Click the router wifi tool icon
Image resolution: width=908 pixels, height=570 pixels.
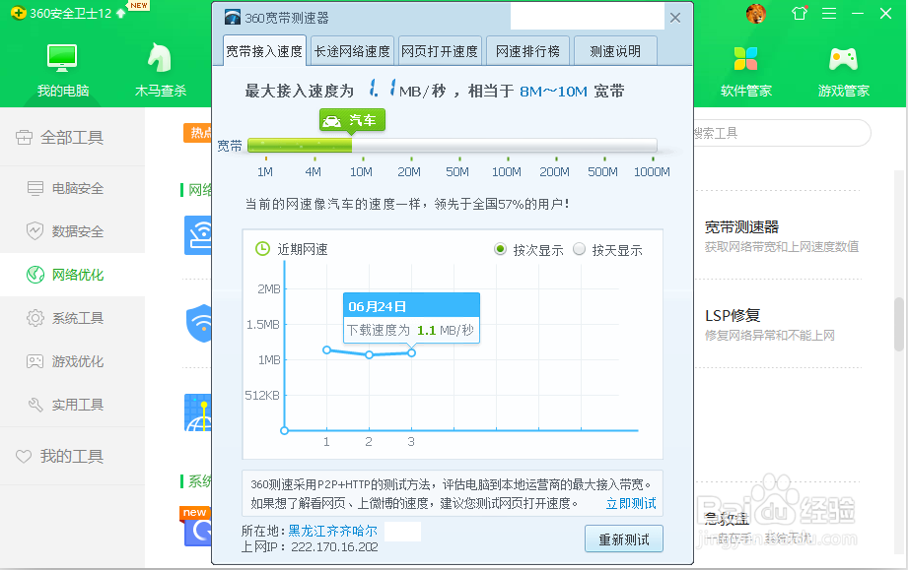[x=198, y=234]
